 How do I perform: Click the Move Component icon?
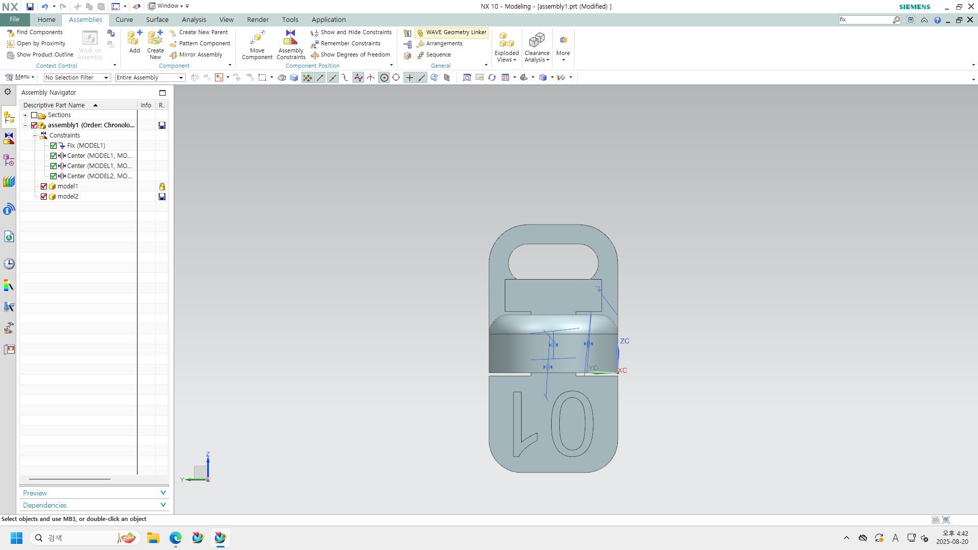(257, 38)
